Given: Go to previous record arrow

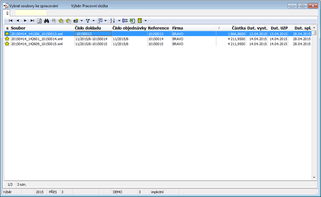Looking at the screenshot, I should (x=18, y=21).
